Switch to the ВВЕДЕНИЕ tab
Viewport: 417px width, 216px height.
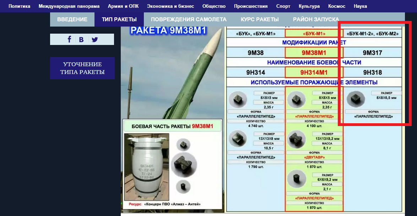(72, 19)
